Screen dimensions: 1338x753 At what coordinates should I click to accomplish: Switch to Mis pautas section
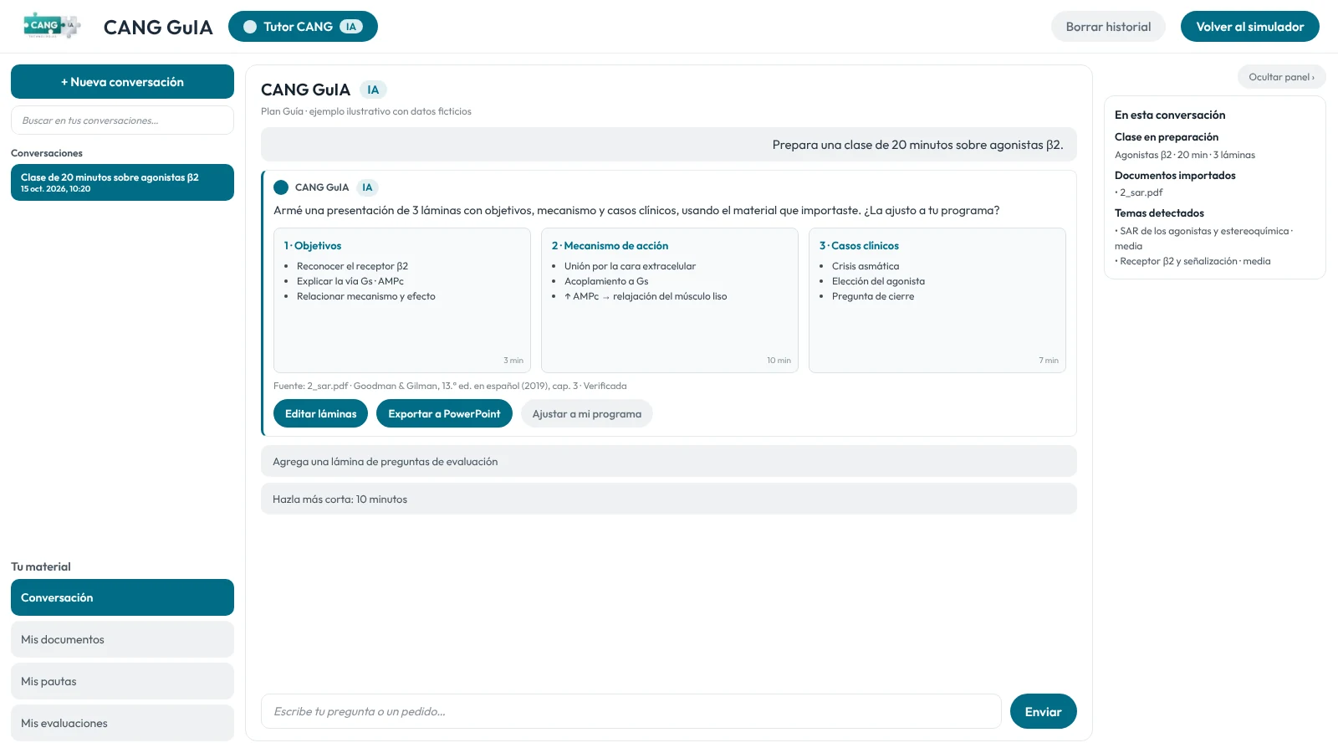click(x=122, y=681)
